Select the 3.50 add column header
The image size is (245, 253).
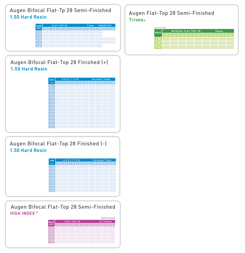coord(112,29)
